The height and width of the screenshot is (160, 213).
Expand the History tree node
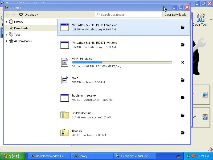tap(6, 22)
